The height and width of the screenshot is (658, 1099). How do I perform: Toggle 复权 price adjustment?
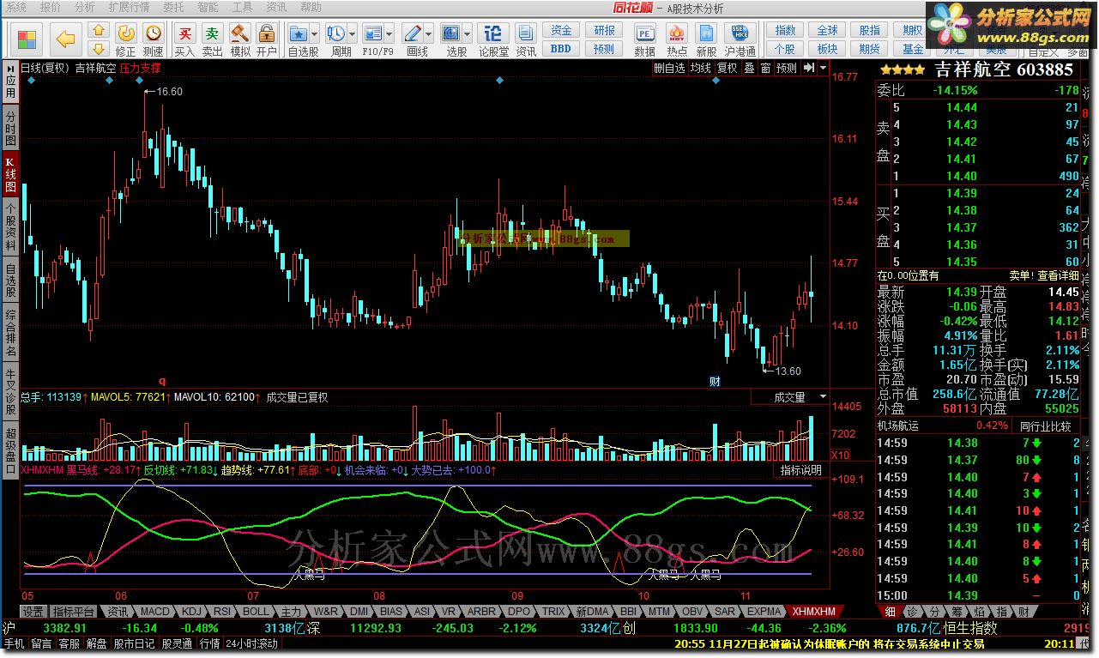(x=728, y=68)
